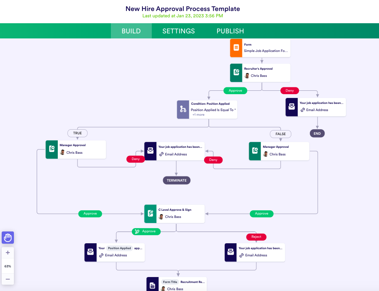The height and width of the screenshot is (291, 379).
Task: Click the 63% zoom level indicator
Action: (x=8, y=267)
